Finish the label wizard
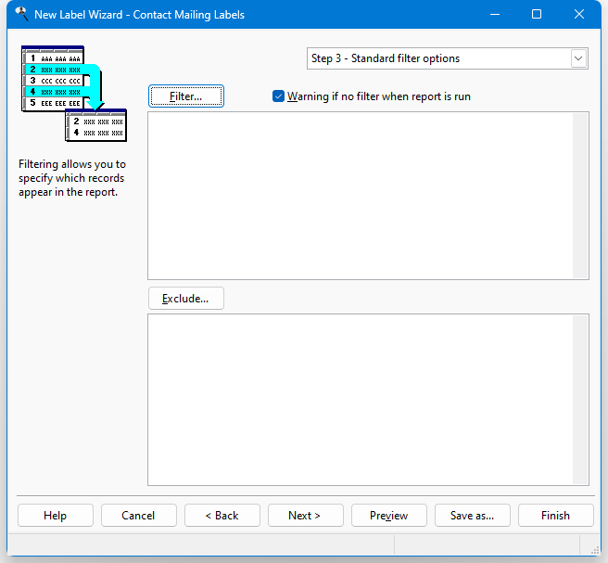The width and height of the screenshot is (608, 563). (x=555, y=516)
